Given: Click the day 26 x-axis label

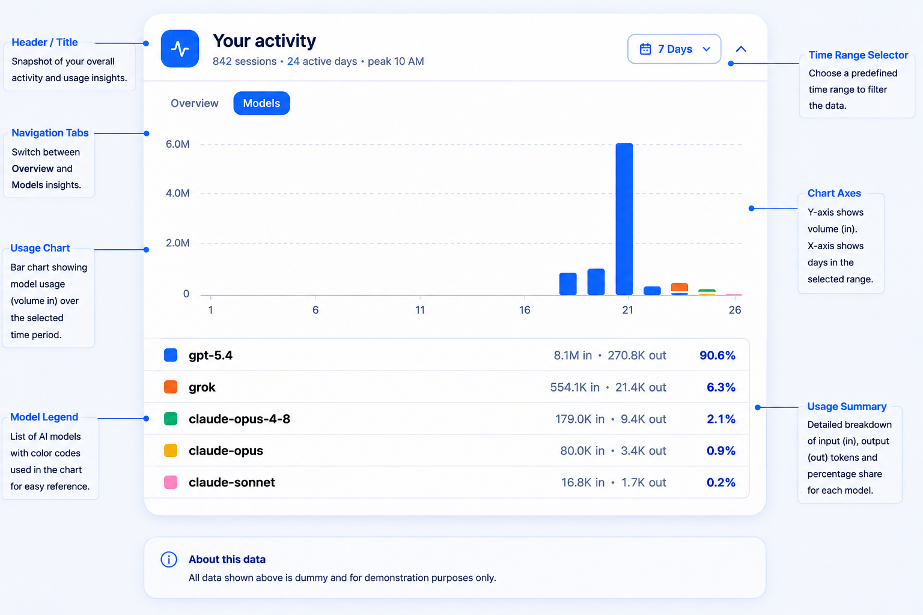Looking at the screenshot, I should [x=735, y=310].
